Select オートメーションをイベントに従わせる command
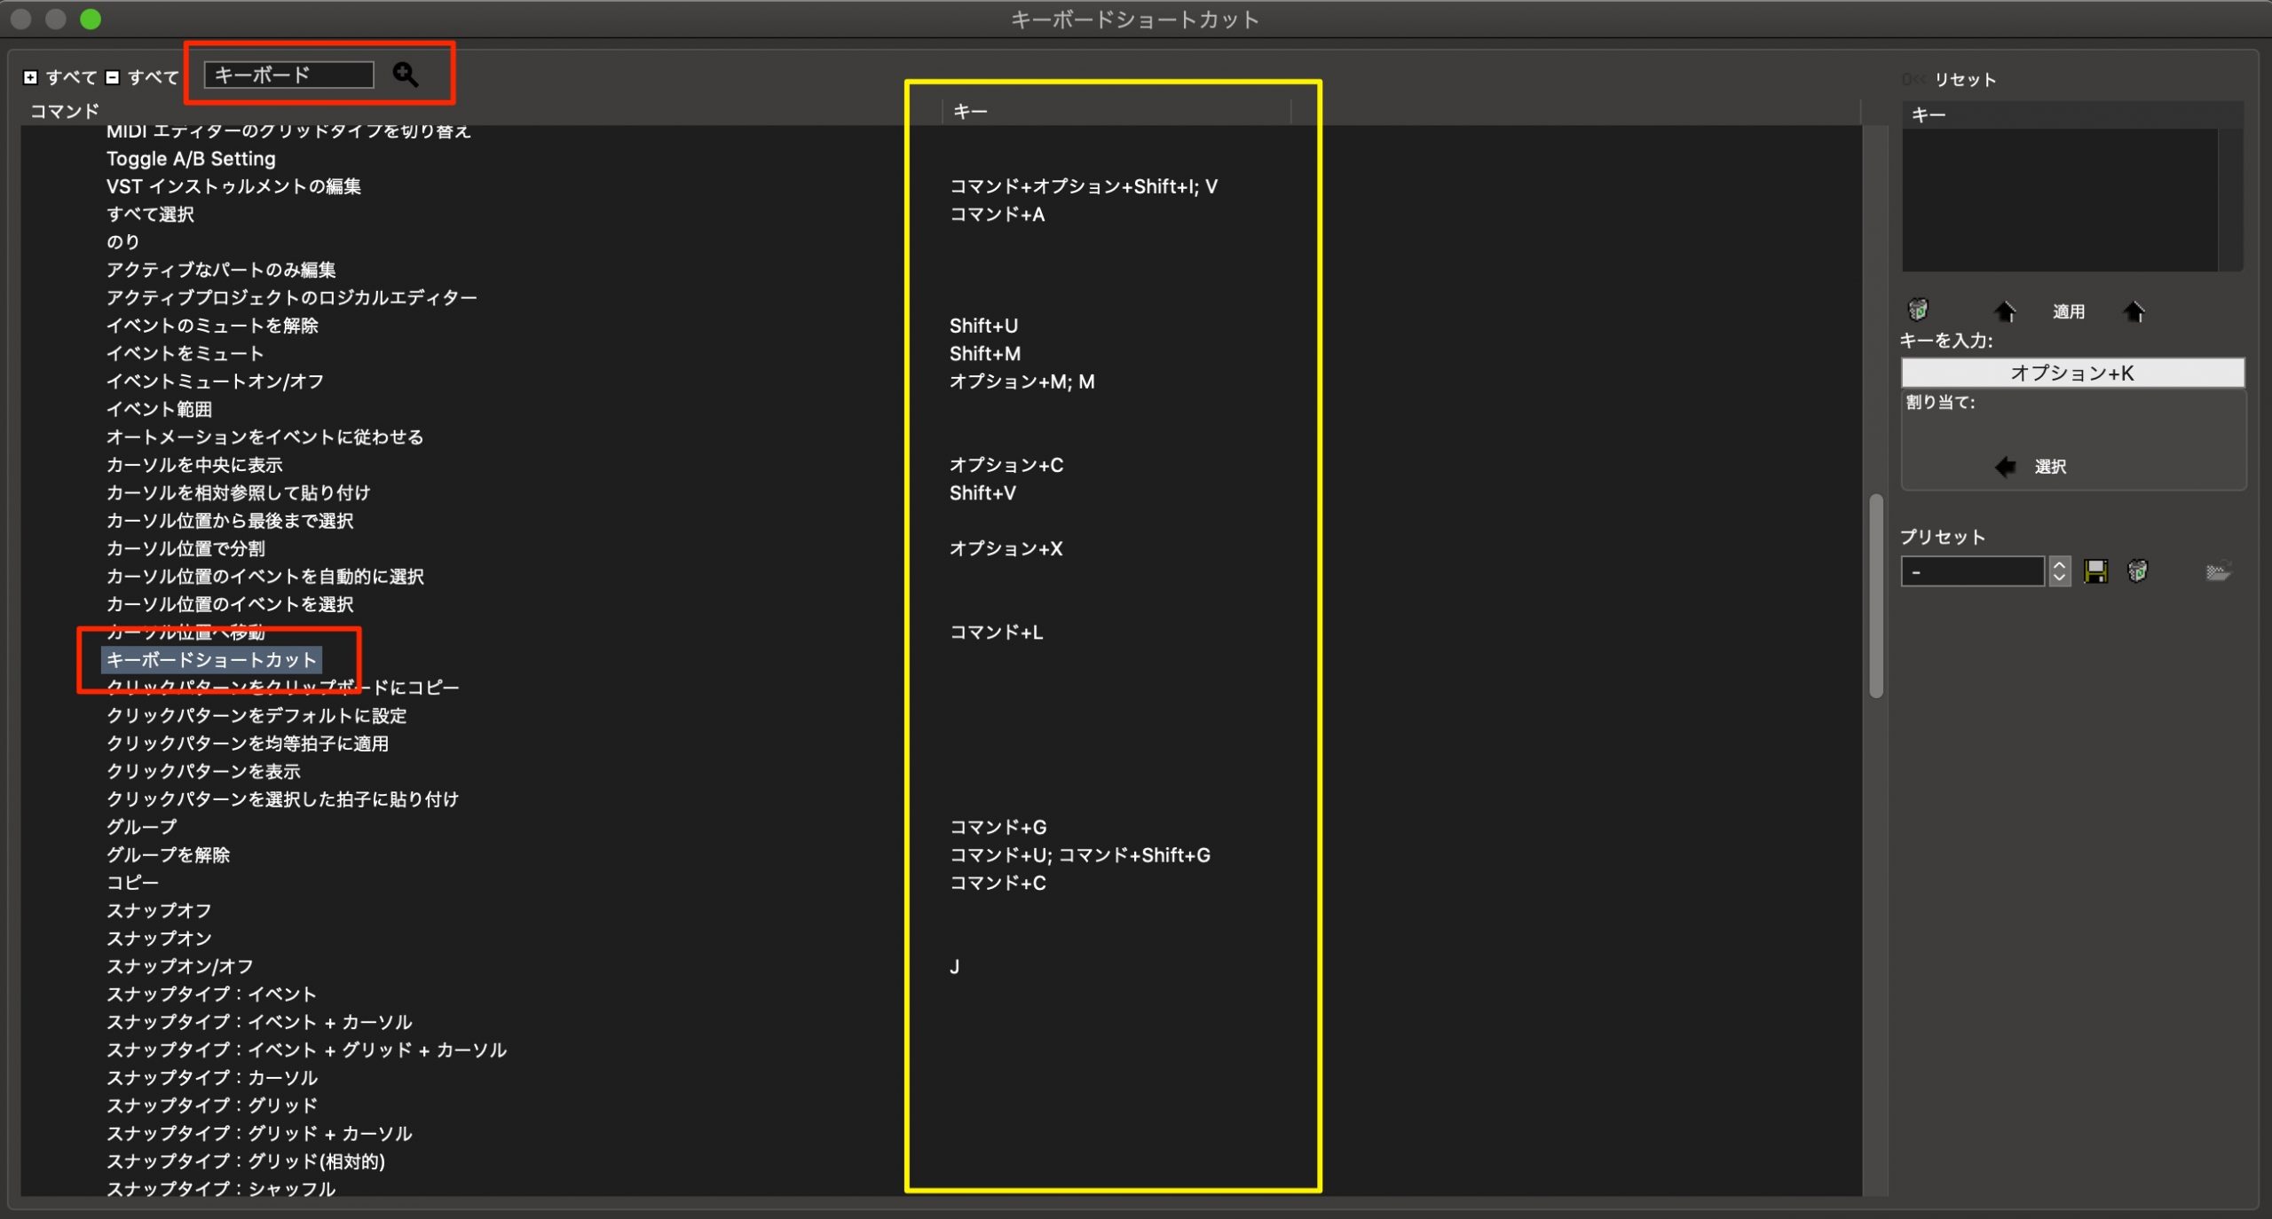The width and height of the screenshot is (2272, 1219). coord(264,437)
